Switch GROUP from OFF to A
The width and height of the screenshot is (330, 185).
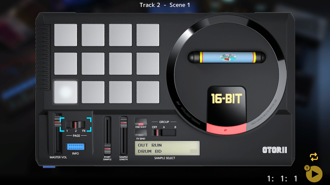click(164, 133)
